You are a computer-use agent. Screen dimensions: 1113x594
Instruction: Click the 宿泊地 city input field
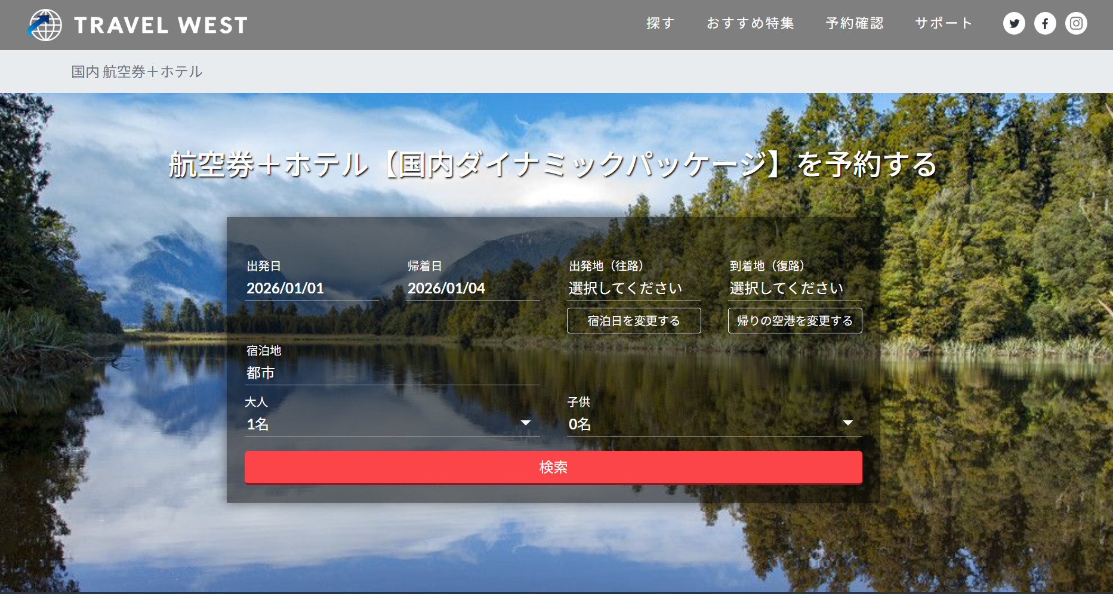(x=391, y=373)
